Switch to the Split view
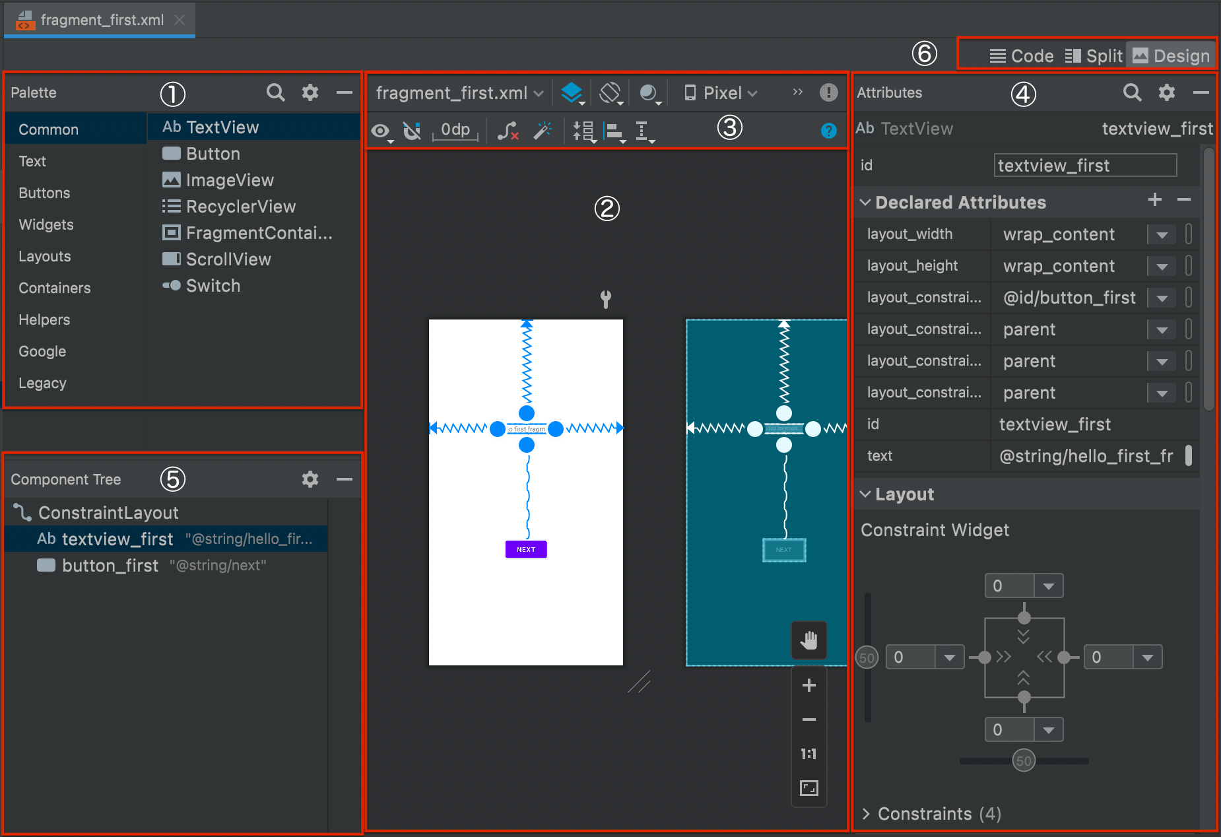 tap(1094, 56)
